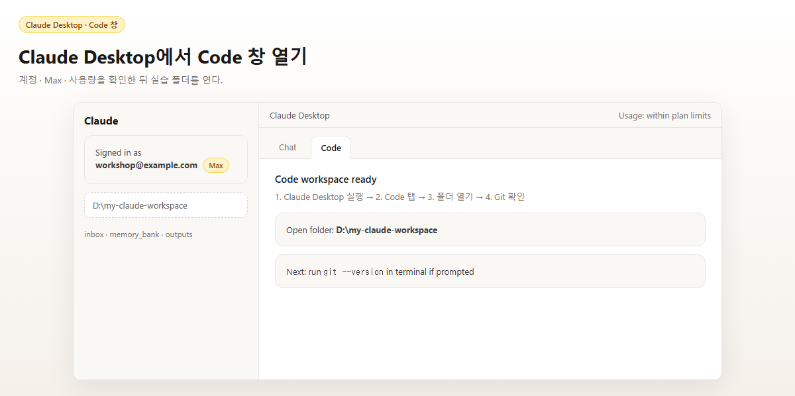
Task: Open folder D:\my-claude-workspace card
Action: tap(490, 230)
